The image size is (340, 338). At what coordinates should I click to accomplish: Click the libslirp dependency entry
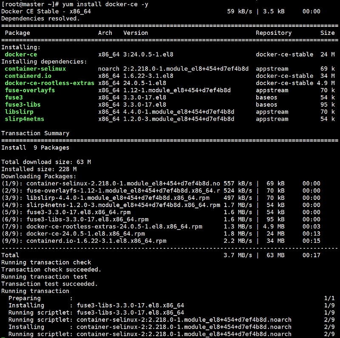(x=19, y=111)
